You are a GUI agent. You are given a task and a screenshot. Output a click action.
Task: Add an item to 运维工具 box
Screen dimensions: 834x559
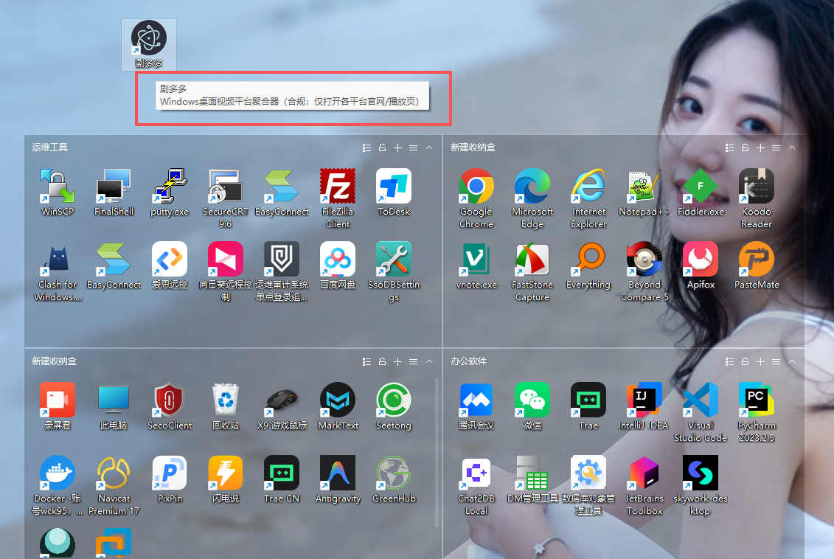397,147
